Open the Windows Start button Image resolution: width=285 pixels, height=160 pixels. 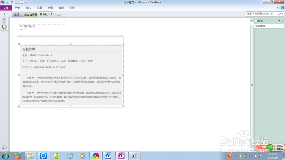pyautogui.click(x=5, y=156)
